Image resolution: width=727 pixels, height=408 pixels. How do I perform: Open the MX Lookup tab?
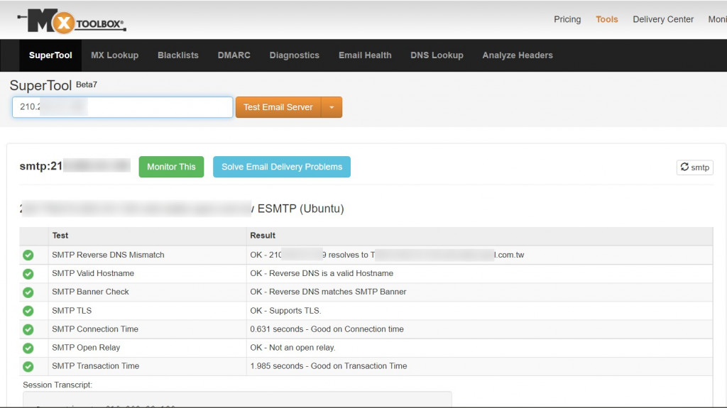(x=114, y=55)
